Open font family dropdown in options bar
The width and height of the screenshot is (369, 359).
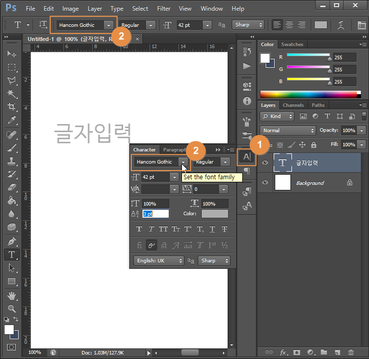(108, 25)
